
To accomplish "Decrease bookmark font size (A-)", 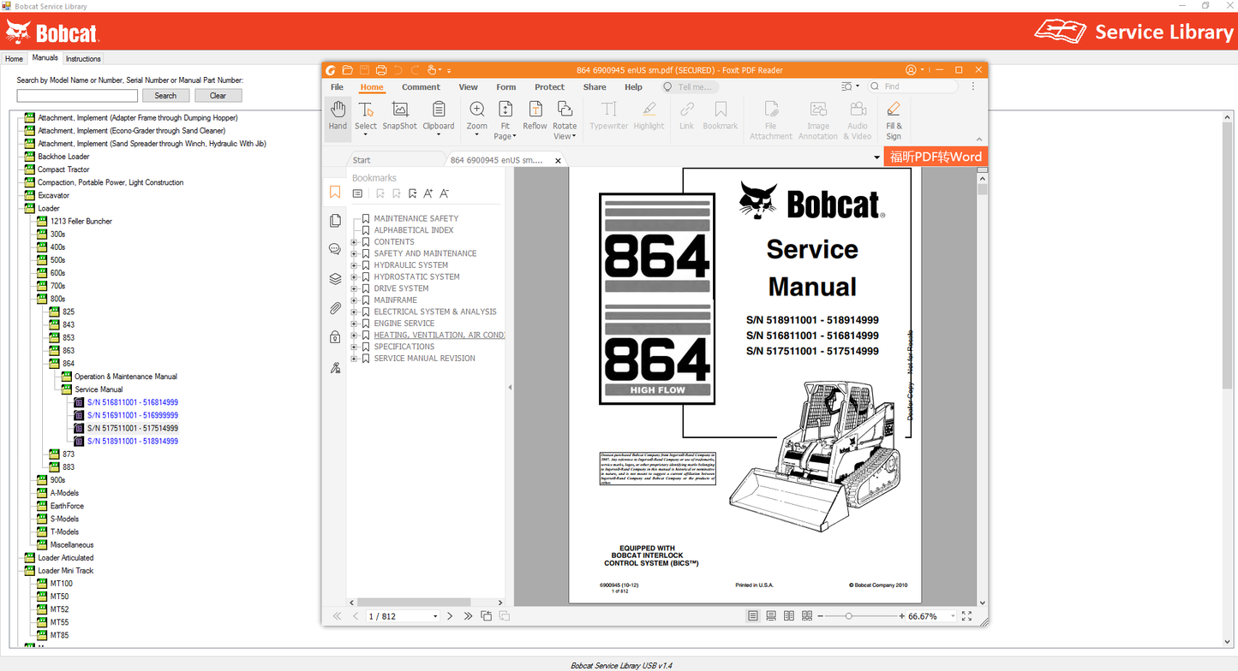I will tap(444, 193).
